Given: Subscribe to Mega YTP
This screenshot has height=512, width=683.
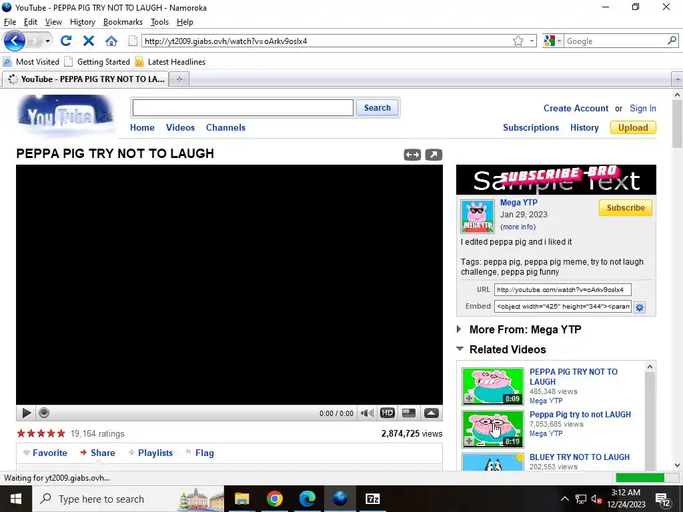Looking at the screenshot, I should coord(626,208).
